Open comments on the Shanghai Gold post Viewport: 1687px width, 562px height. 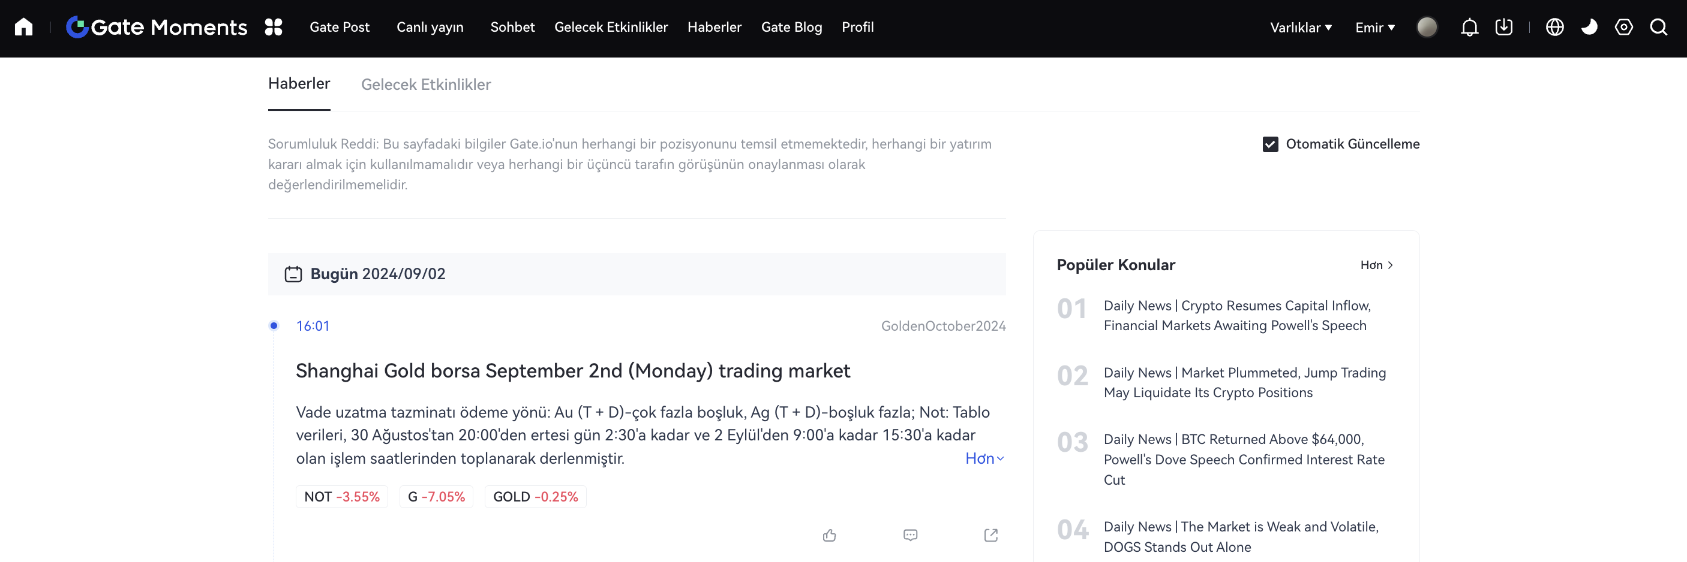click(909, 535)
